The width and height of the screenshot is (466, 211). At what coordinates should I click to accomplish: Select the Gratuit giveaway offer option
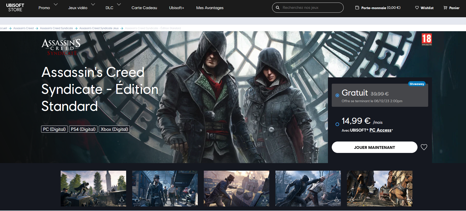click(x=337, y=95)
